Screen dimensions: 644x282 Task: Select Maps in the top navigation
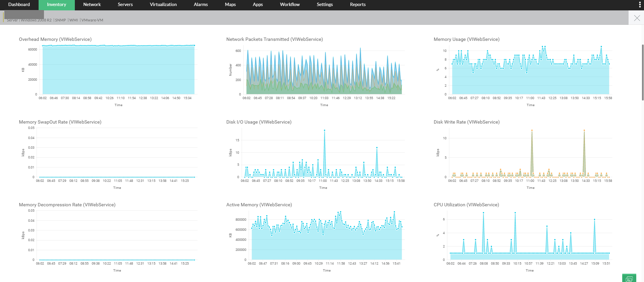pyautogui.click(x=230, y=5)
